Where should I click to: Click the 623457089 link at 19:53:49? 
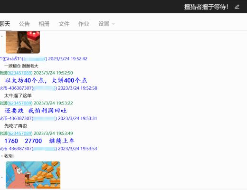[x=20, y=133]
